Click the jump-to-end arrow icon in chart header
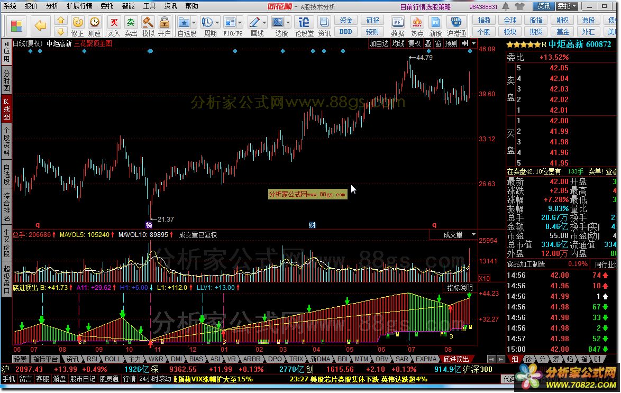Viewport: 621px width, 393px height. (464, 43)
